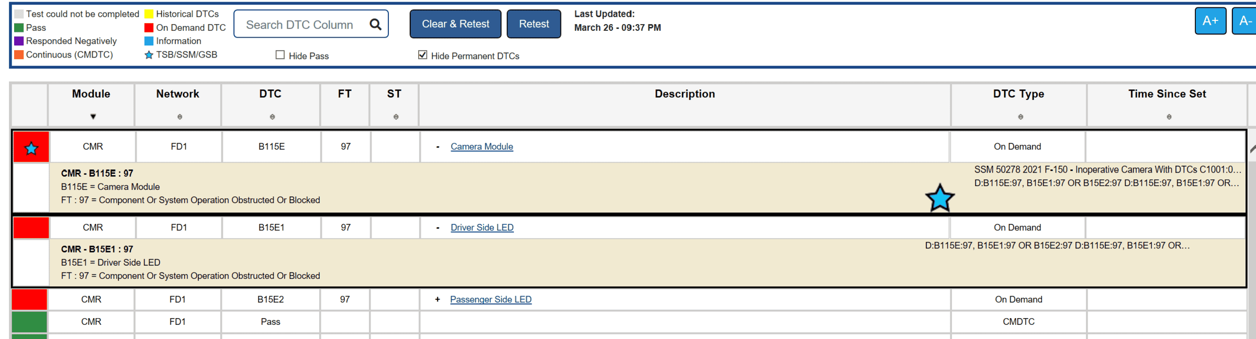Sort the DTC column
Image resolution: width=1256 pixels, height=339 pixels.
[272, 117]
